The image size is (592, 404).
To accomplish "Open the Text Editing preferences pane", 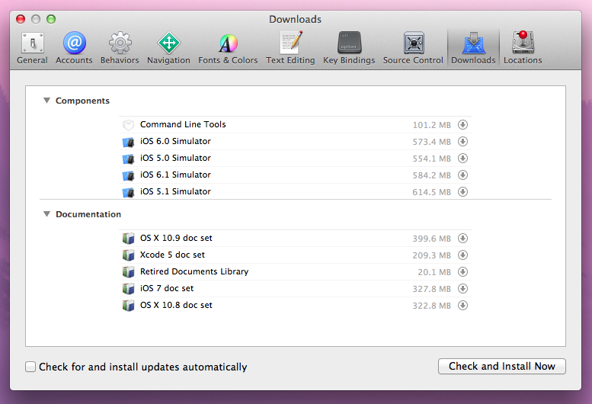I will (x=290, y=47).
